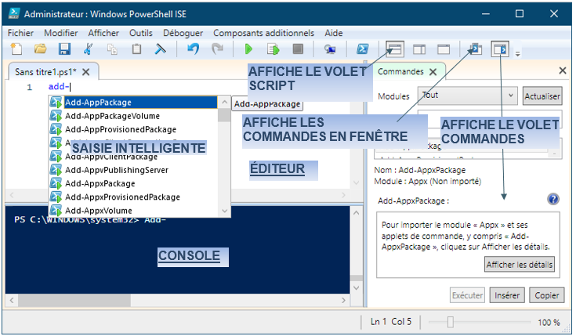Show commands in a separate window icon
This screenshot has height=336, width=576.
(x=476, y=49)
